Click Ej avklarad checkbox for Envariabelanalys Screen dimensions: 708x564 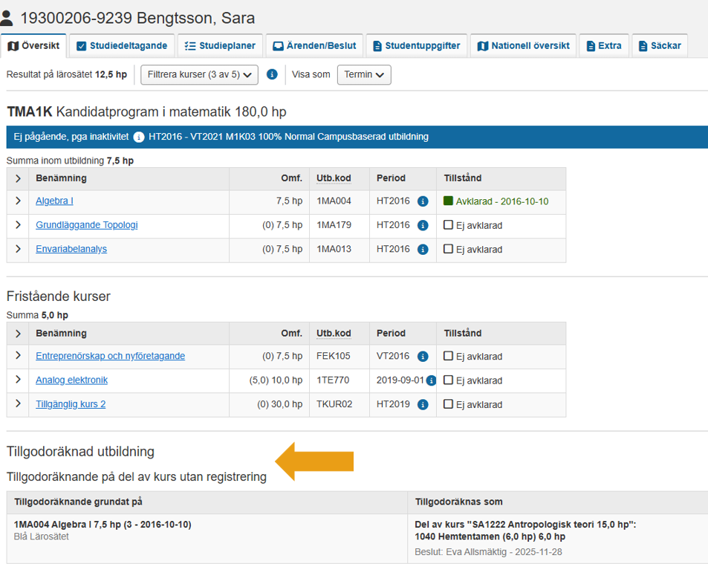[448, 249]
